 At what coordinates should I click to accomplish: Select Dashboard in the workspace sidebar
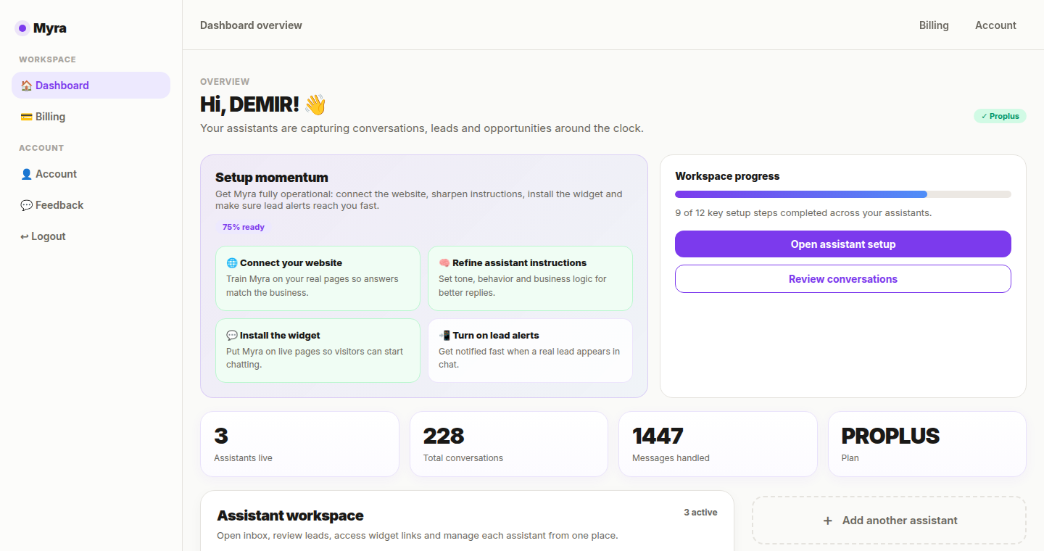pos(62,85)
